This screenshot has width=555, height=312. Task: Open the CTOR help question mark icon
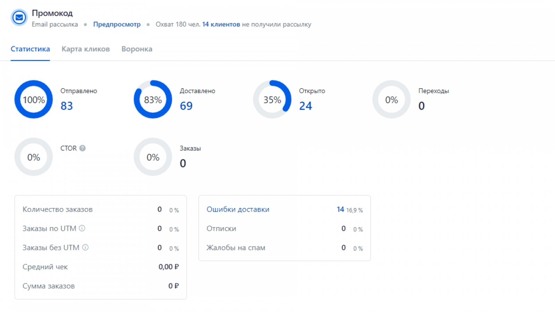83,148
